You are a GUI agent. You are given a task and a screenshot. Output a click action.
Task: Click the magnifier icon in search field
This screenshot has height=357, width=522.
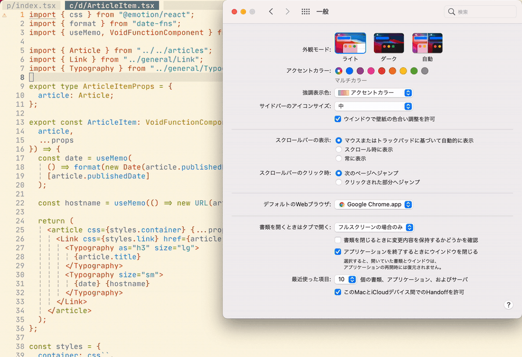coord(451,12)
